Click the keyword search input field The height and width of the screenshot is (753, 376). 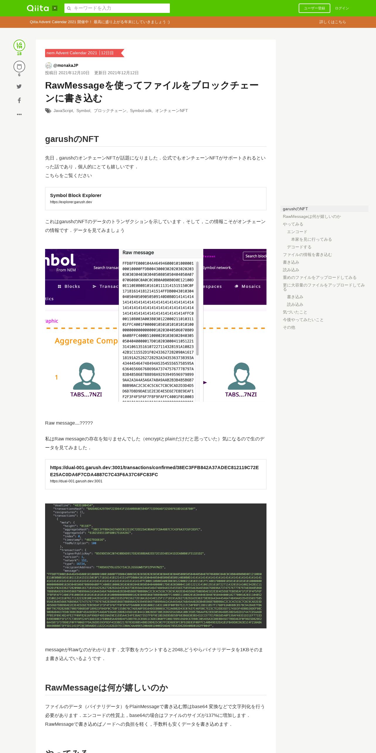tap(117, 8)
